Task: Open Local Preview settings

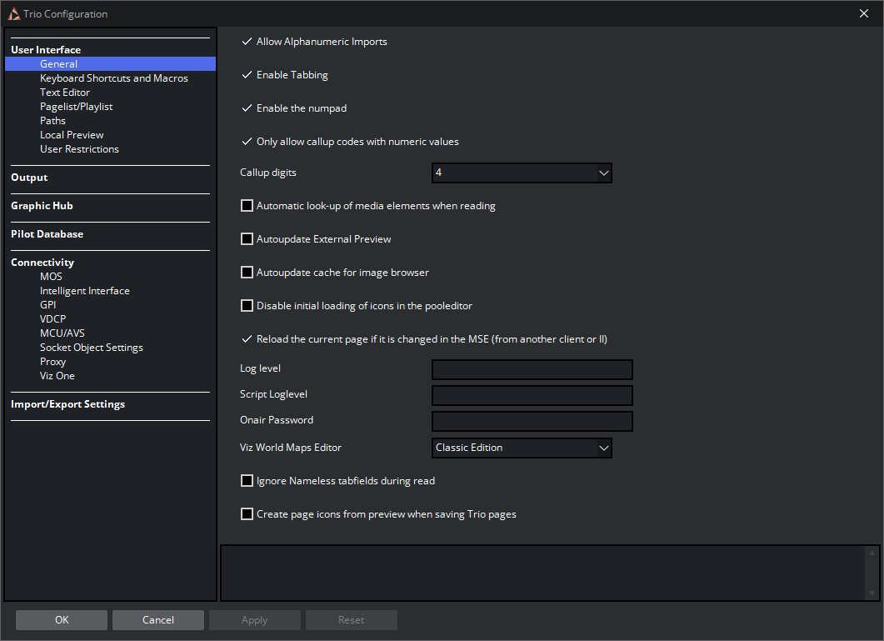Action: [x=72, y=135]
